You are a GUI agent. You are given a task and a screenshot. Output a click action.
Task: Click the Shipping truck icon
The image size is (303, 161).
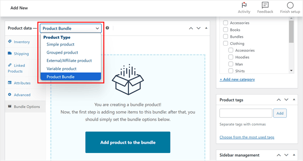[10, 53]
